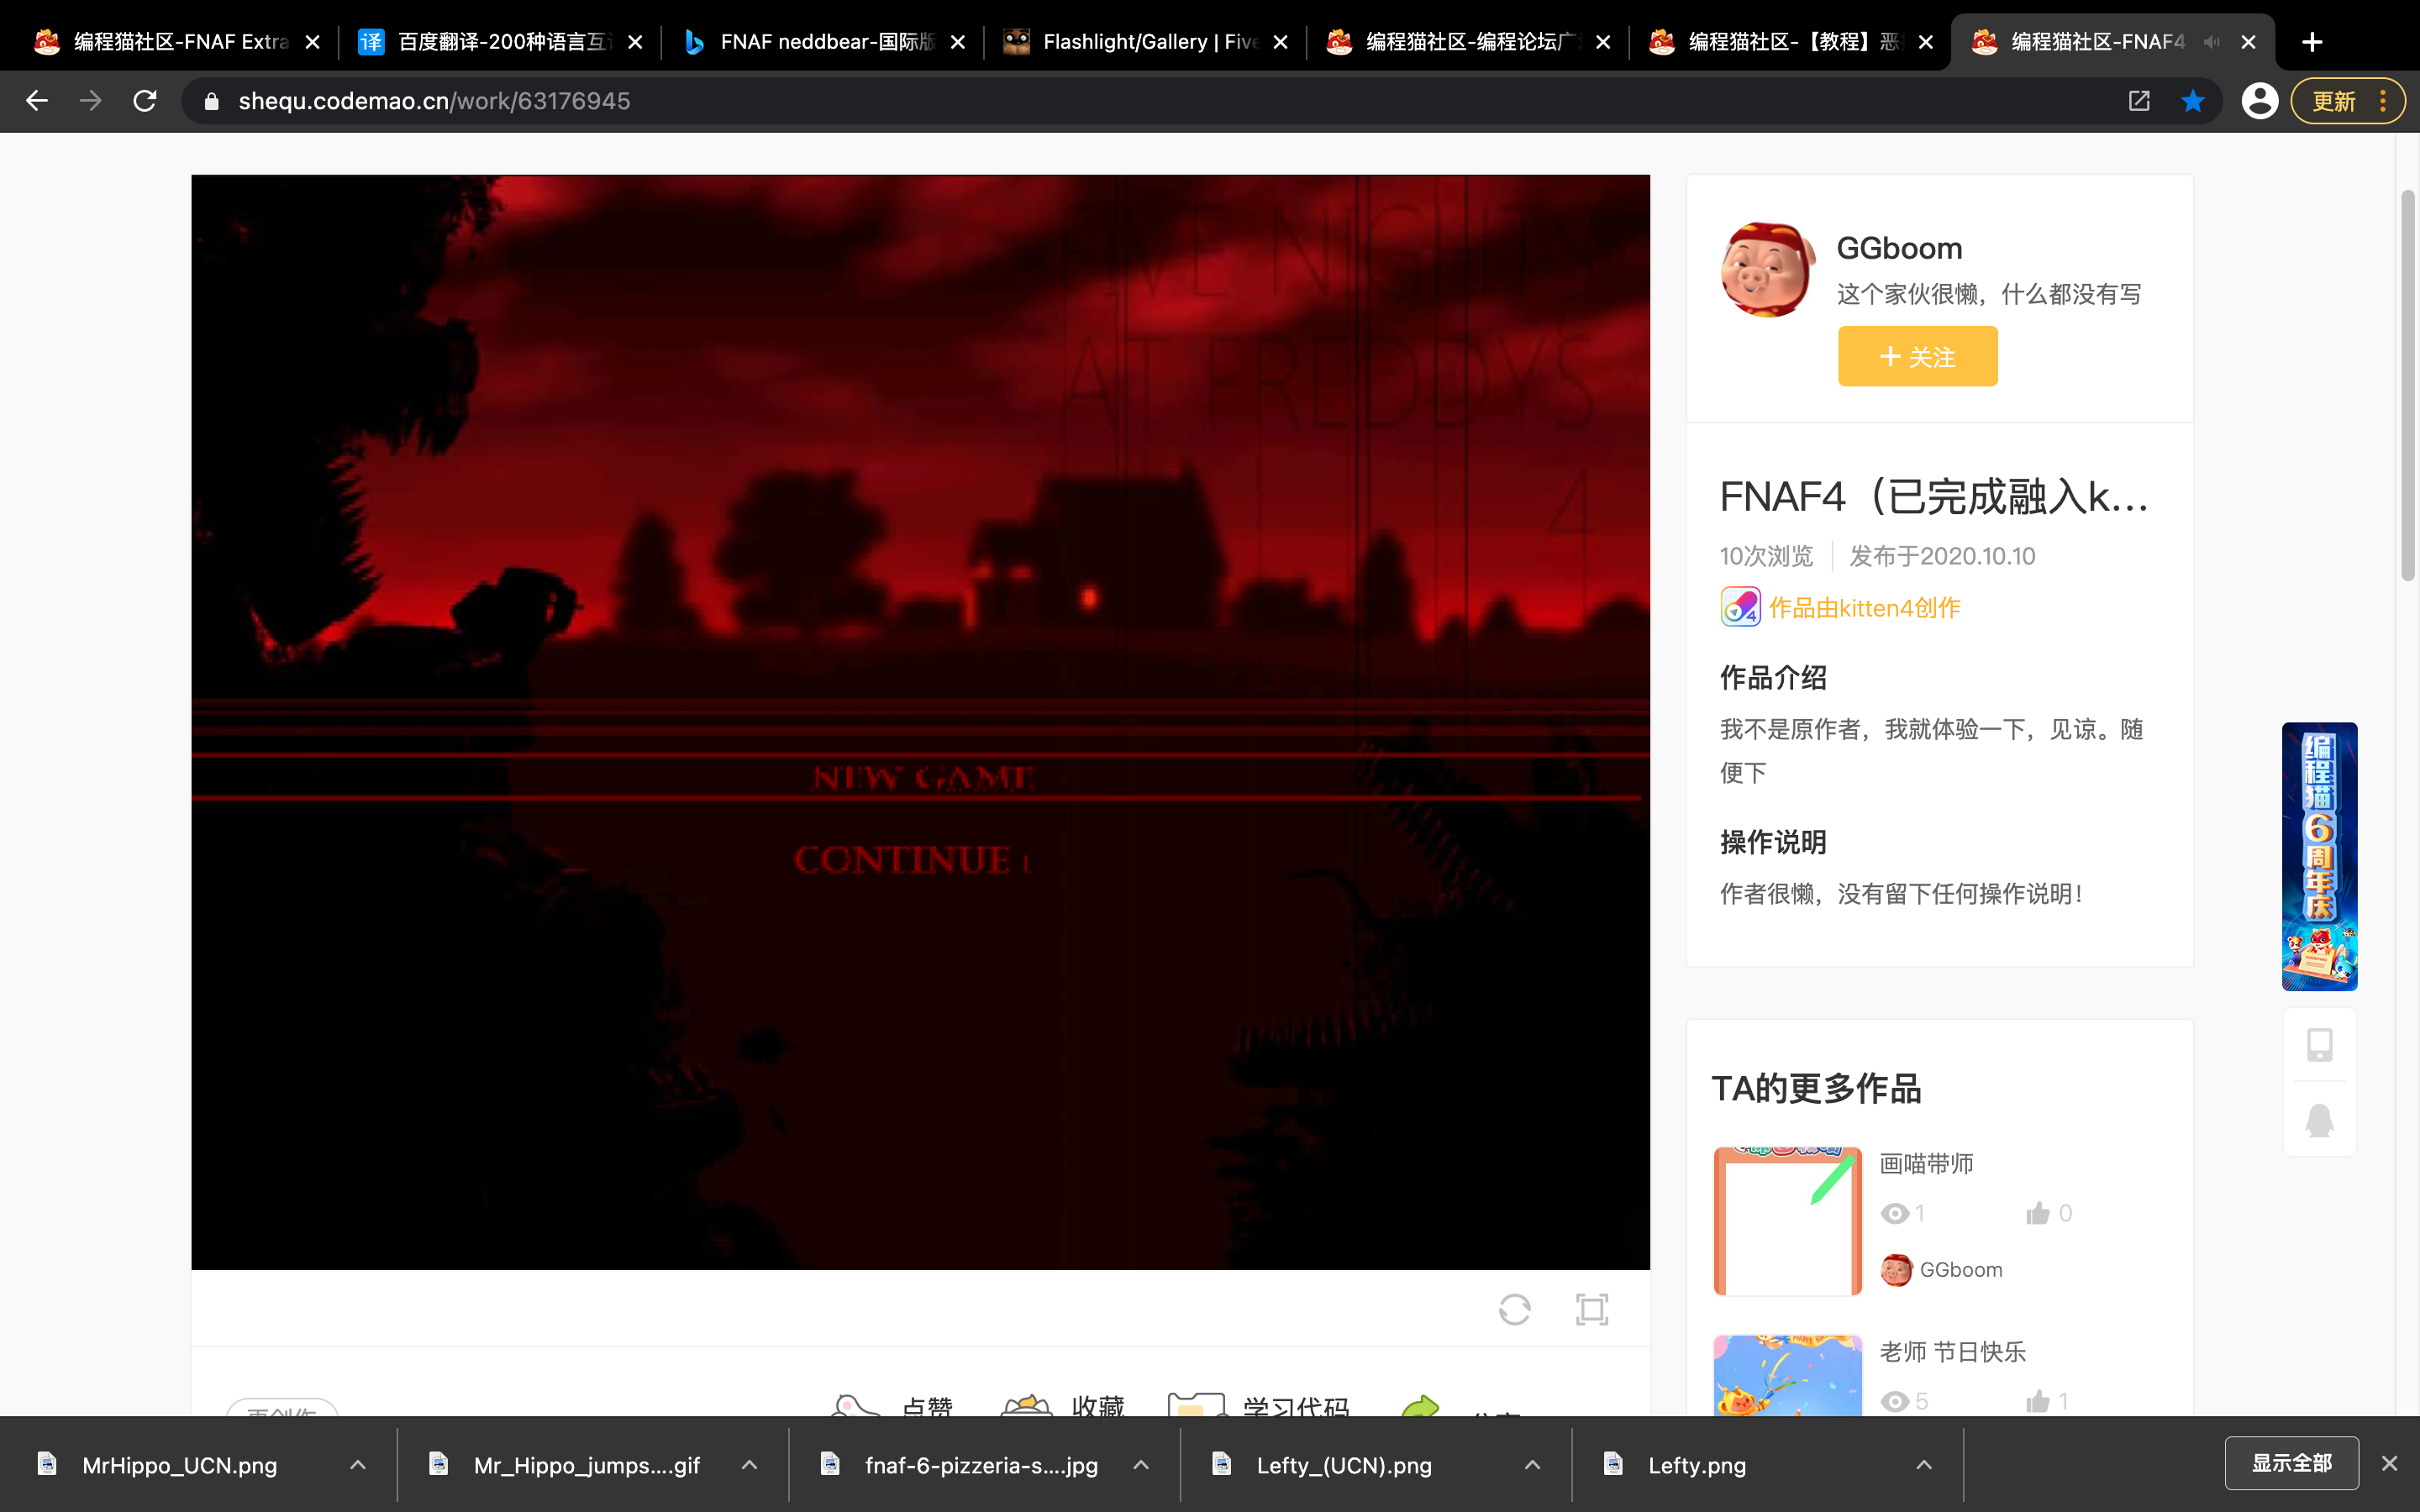Image resolution: width=2420 pixels, height=1512 pixels.
Task: Click the mobile phone icon in sidebar
Action: click(x=2320, y=1045)
